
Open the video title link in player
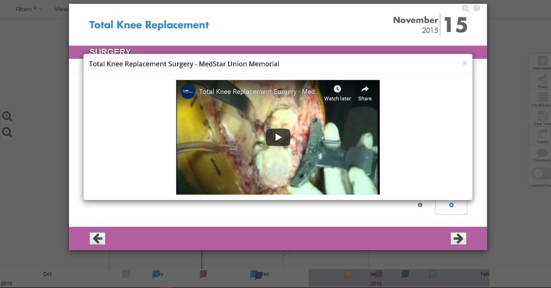[x=259, y=92]
